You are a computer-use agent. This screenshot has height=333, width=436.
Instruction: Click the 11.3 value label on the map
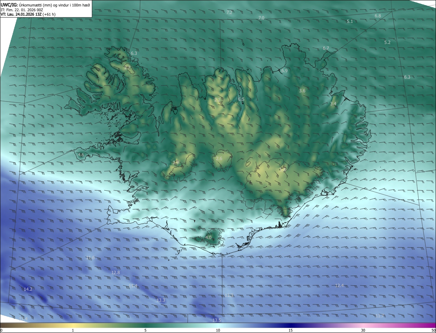[229, 295]
